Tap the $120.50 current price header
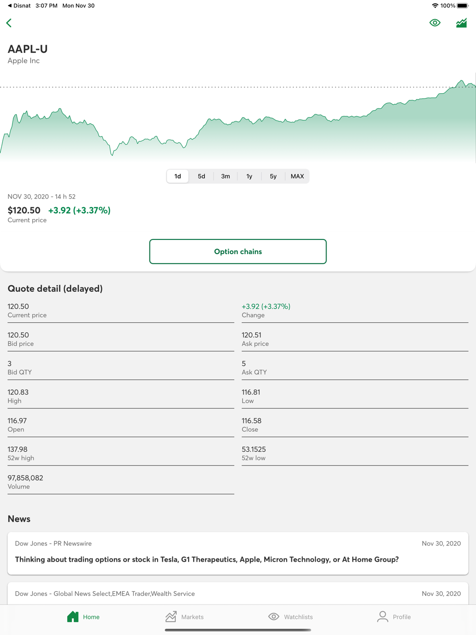Viewport: 476px width, 635px height. tap(24, 210)
